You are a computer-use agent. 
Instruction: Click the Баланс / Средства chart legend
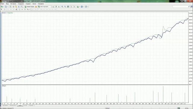(7, 13)
